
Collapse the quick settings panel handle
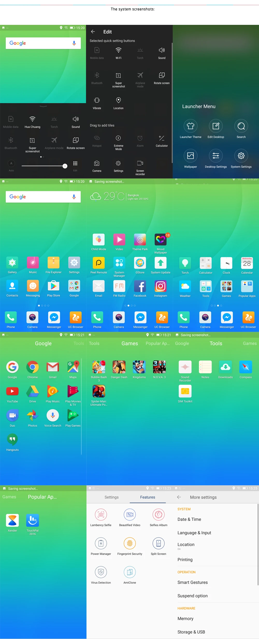point(43,106)
